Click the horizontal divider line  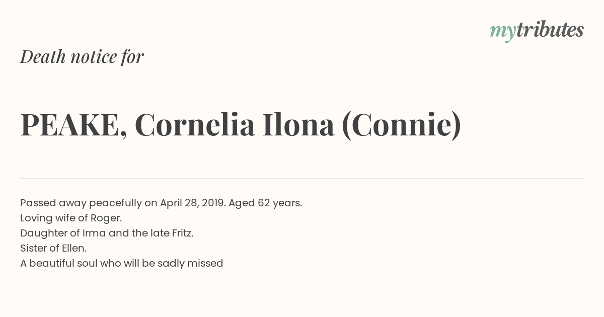click(x=302, y=179)
